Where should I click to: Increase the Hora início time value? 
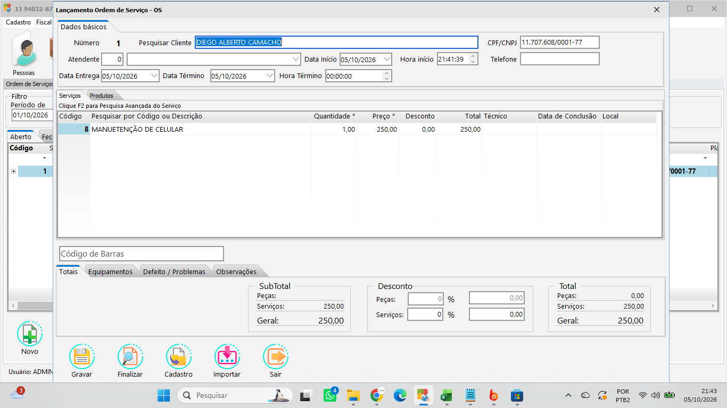pos(473,56)
